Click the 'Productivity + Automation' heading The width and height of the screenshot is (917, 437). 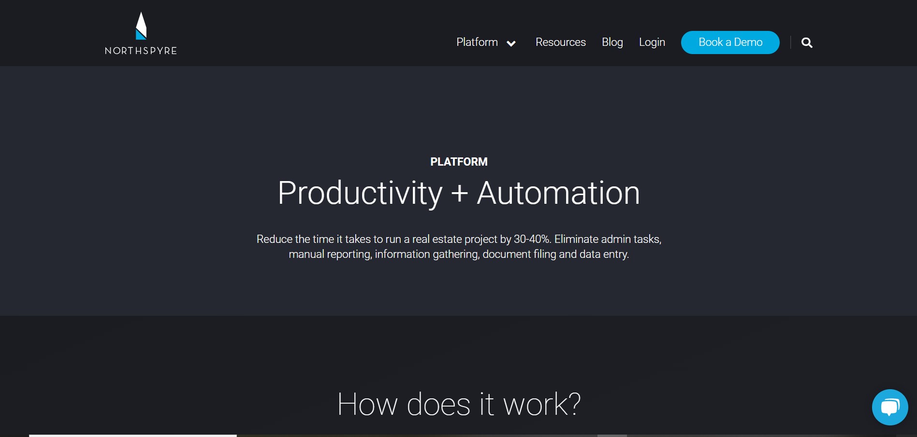459,193
